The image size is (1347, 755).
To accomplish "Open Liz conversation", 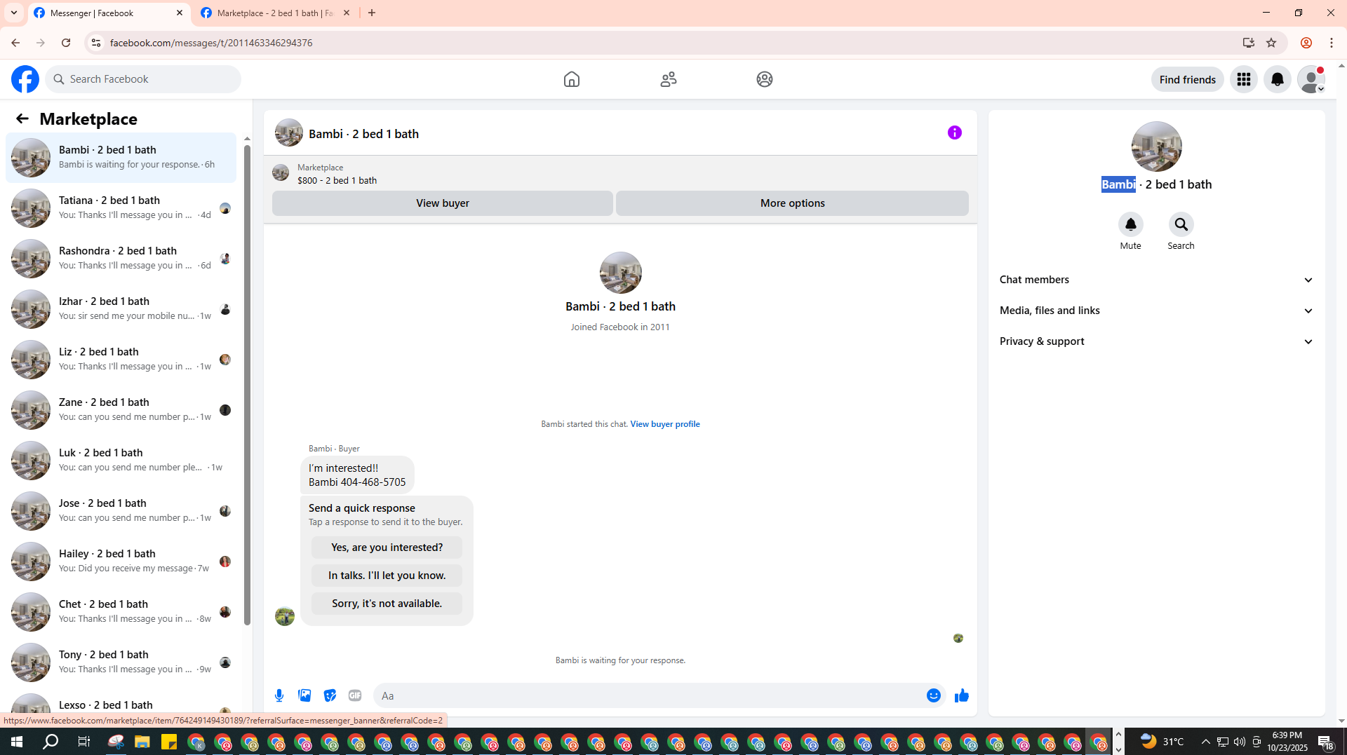I will pos(121,359).
